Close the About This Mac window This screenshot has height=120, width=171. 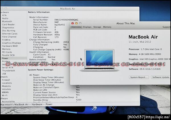72,23
